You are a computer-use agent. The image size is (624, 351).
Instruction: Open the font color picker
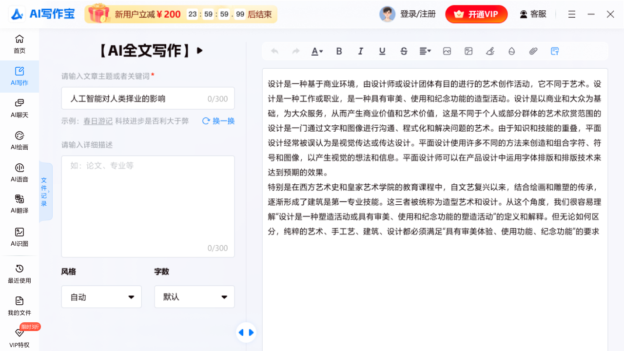[x=317, y=51]
